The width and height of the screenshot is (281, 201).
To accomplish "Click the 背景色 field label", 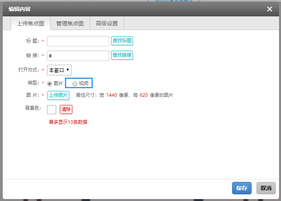I will click(x=33, y=108).
